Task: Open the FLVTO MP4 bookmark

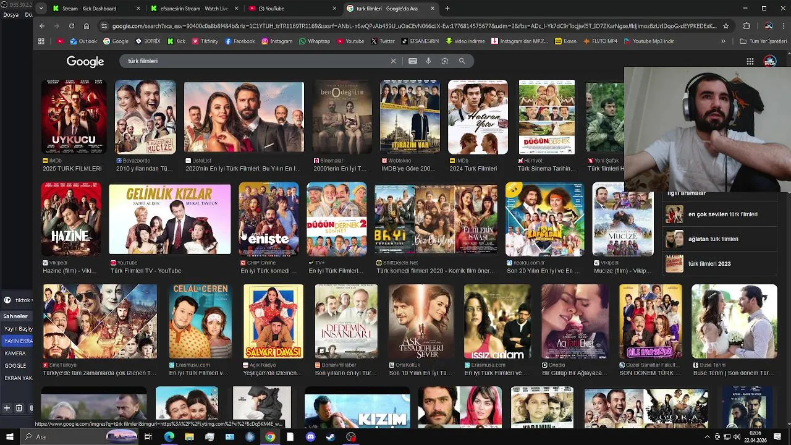Action: (600, 41)
